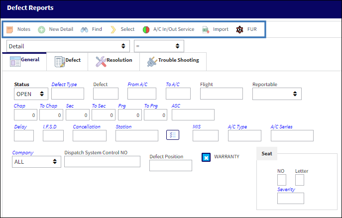Click the Defect number input field
The image size is (342, 218).
[x=106, y=94]
